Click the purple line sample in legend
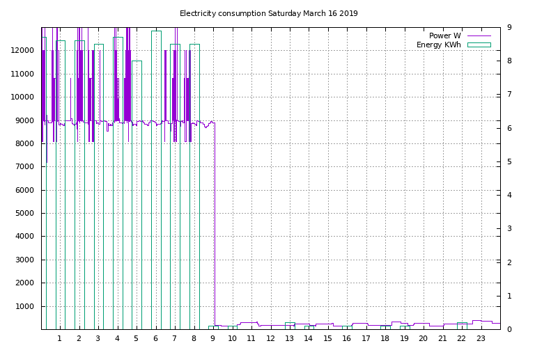Viewport: 535px width, 348px height. tap(479, 35)
